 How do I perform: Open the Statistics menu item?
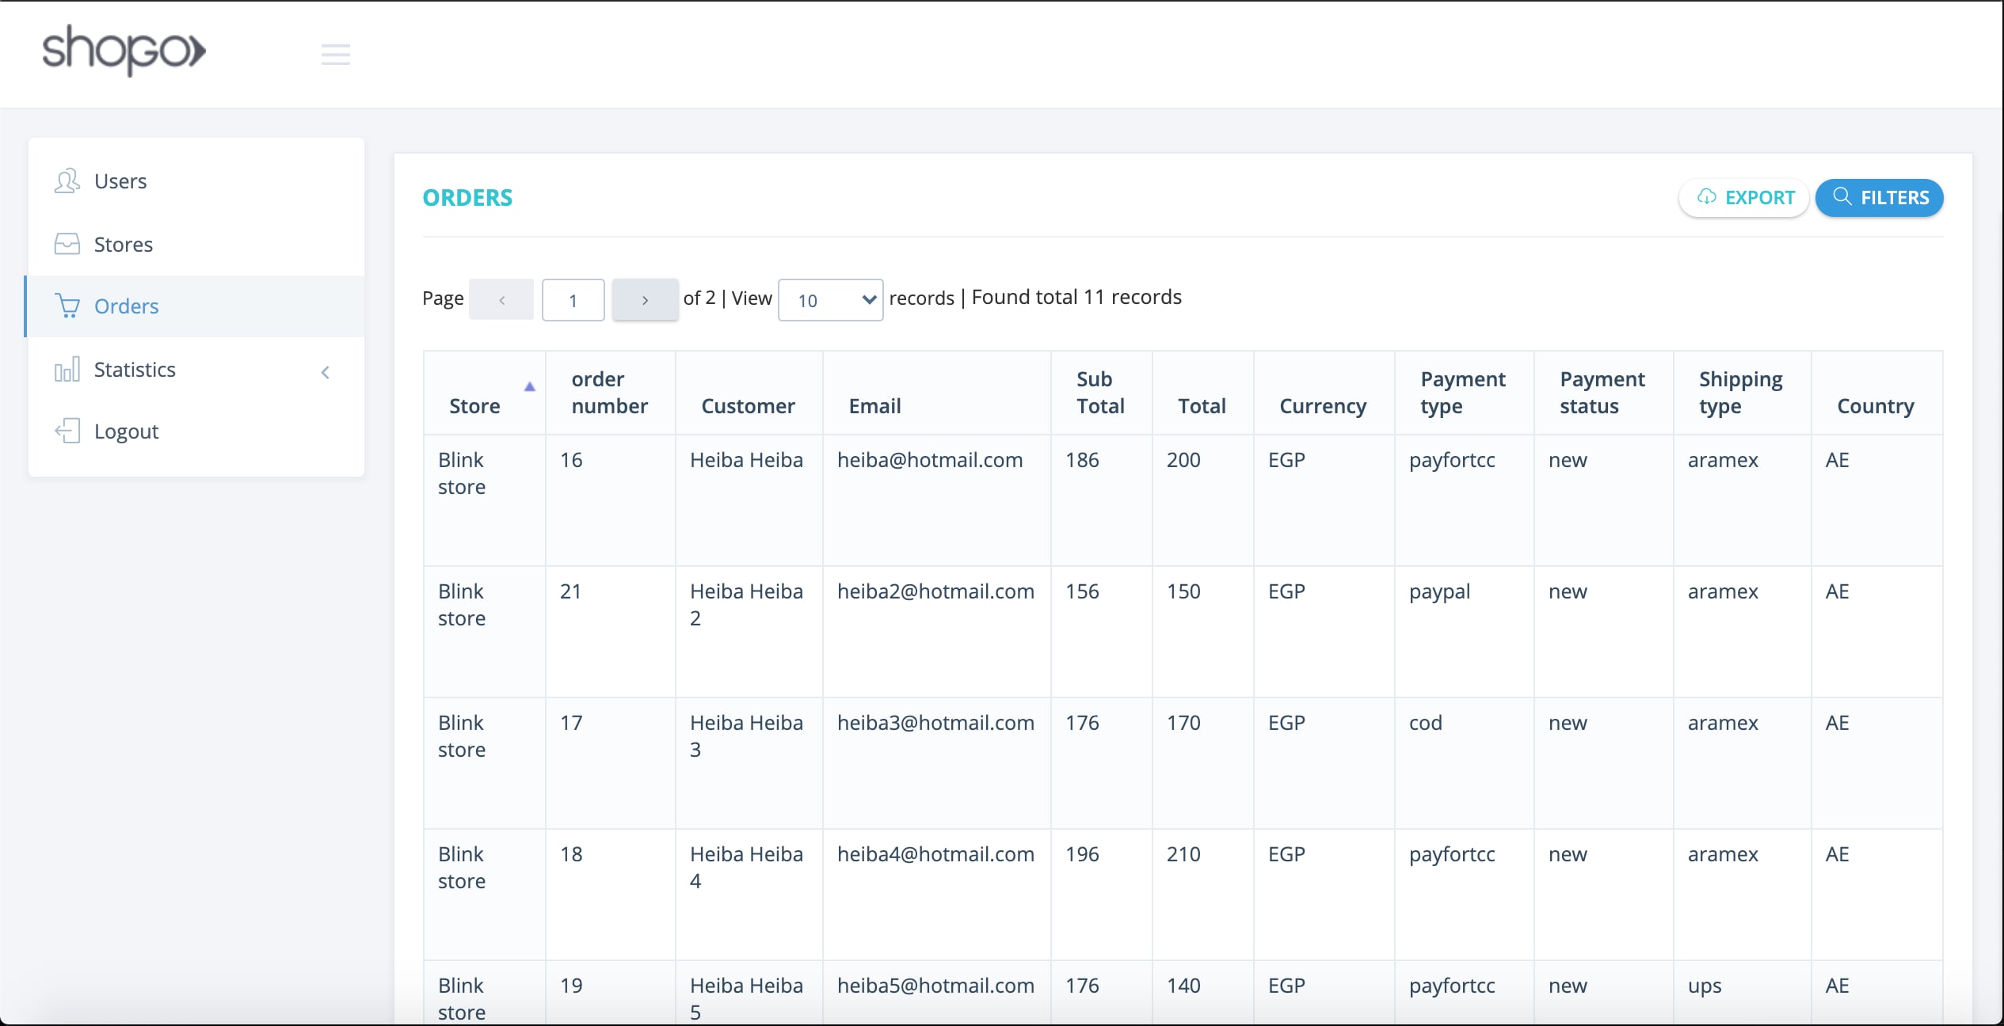pyautogui.click(x=196, y=369)
